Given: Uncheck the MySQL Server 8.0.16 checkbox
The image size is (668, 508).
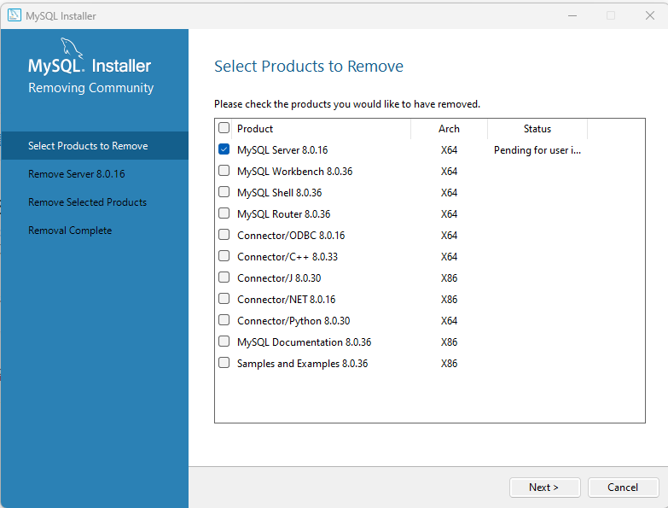Looking at the screenshot, I should tap(224, 149).
